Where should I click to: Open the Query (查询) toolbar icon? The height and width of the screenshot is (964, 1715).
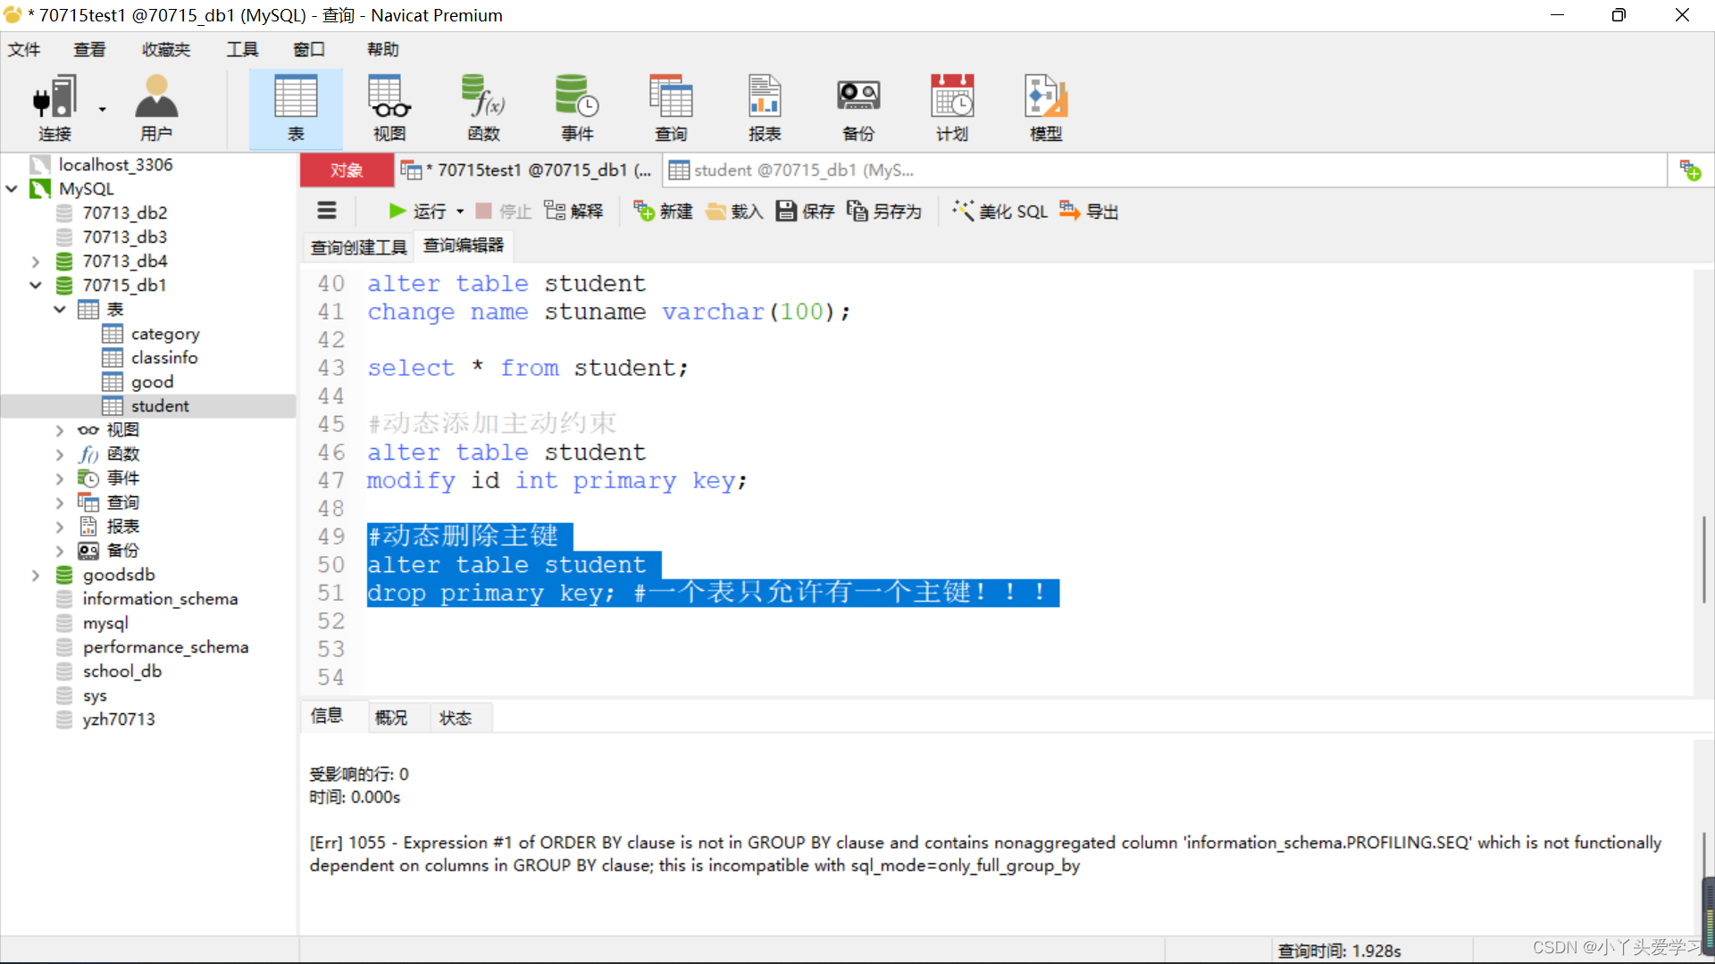tap(671, 108)
